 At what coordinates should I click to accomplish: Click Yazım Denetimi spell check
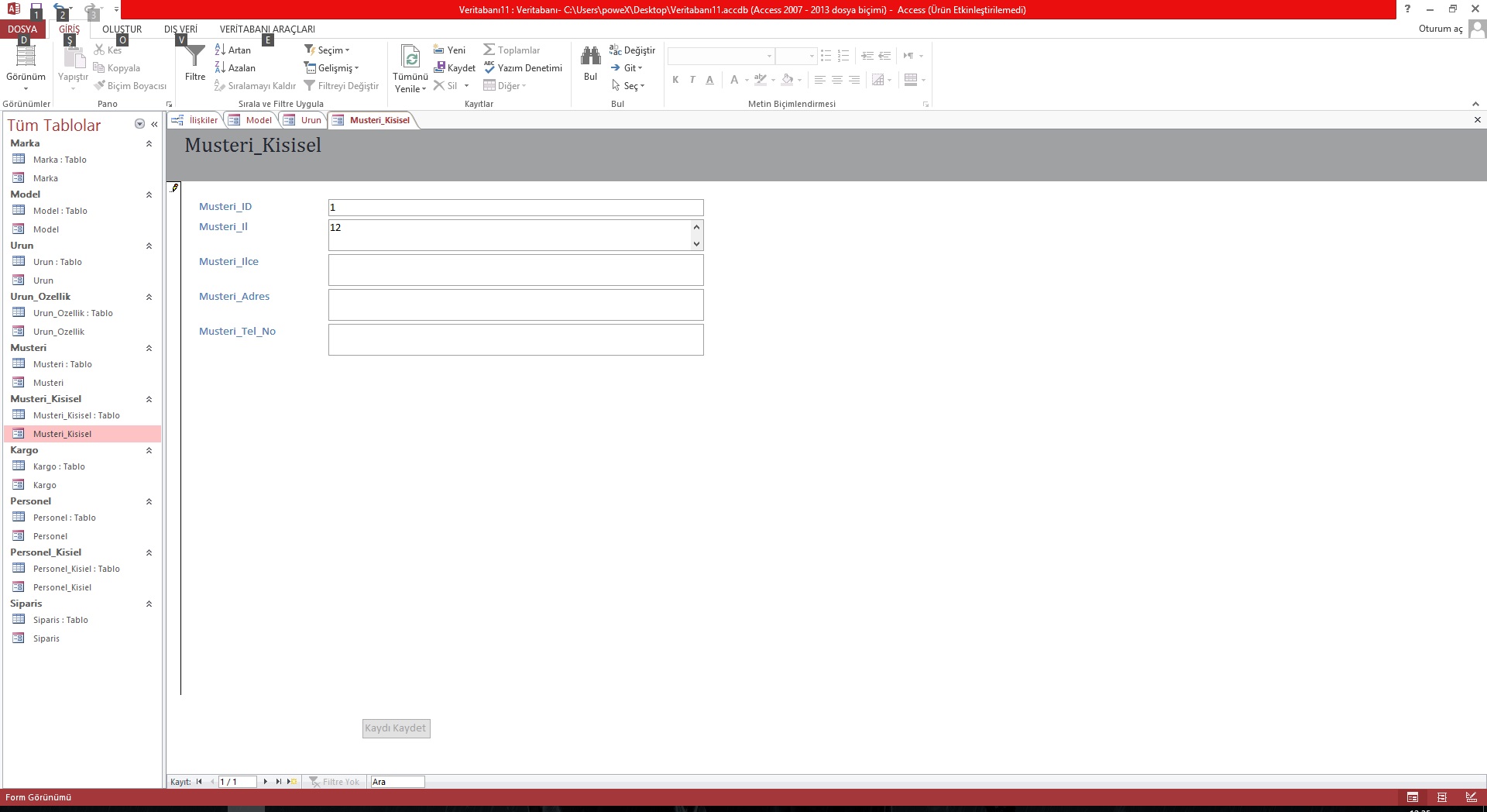[x=523, y=68]
